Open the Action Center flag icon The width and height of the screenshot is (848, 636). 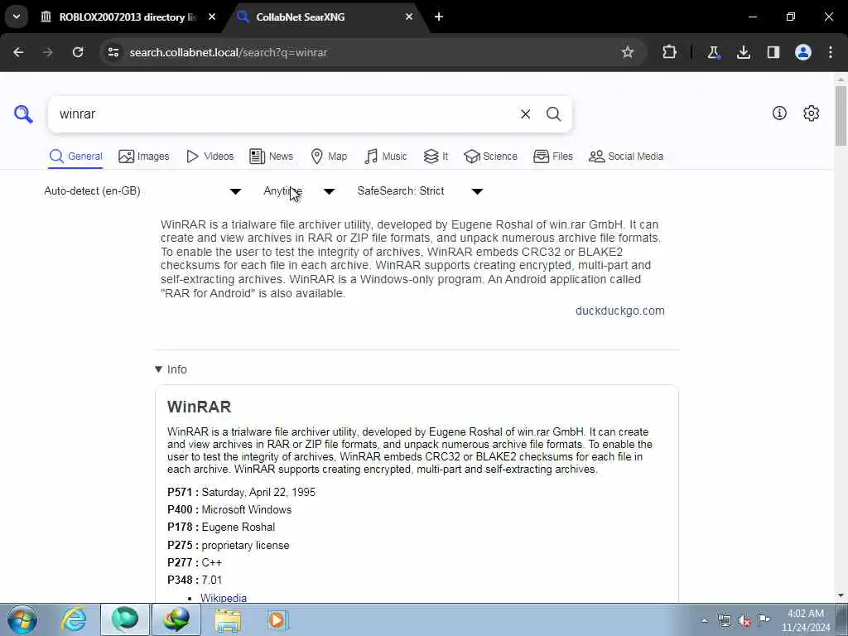point(764,619)
